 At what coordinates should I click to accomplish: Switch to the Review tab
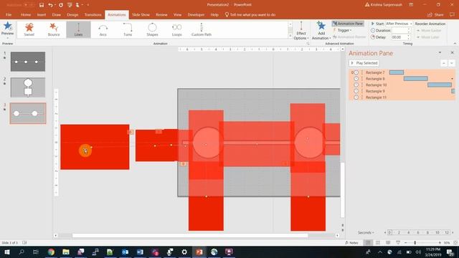coord(161,14)
